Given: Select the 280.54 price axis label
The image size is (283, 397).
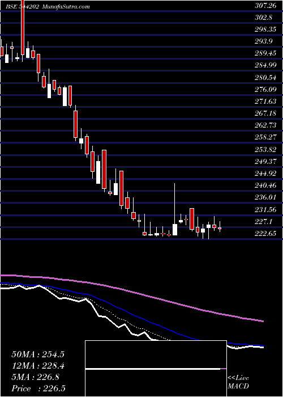Looking at the screenshot, I should pyautogui.click(x=265, y=78).
